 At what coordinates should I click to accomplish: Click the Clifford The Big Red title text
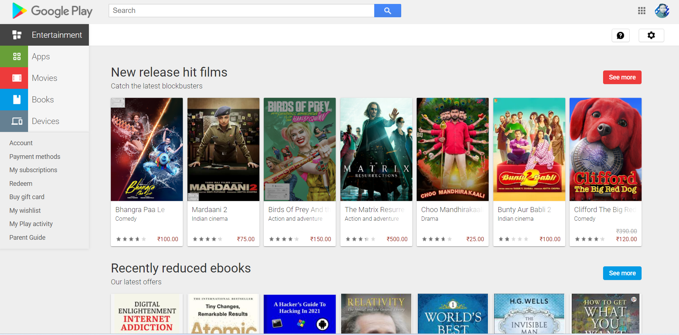[605, 210]
